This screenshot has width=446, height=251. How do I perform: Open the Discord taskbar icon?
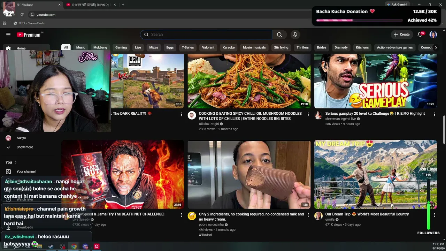[85, 246]
